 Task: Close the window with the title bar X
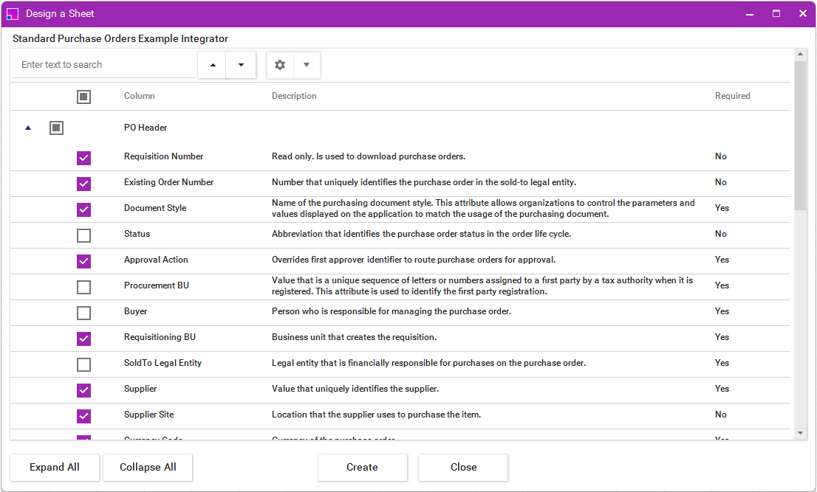pos(803,13)
